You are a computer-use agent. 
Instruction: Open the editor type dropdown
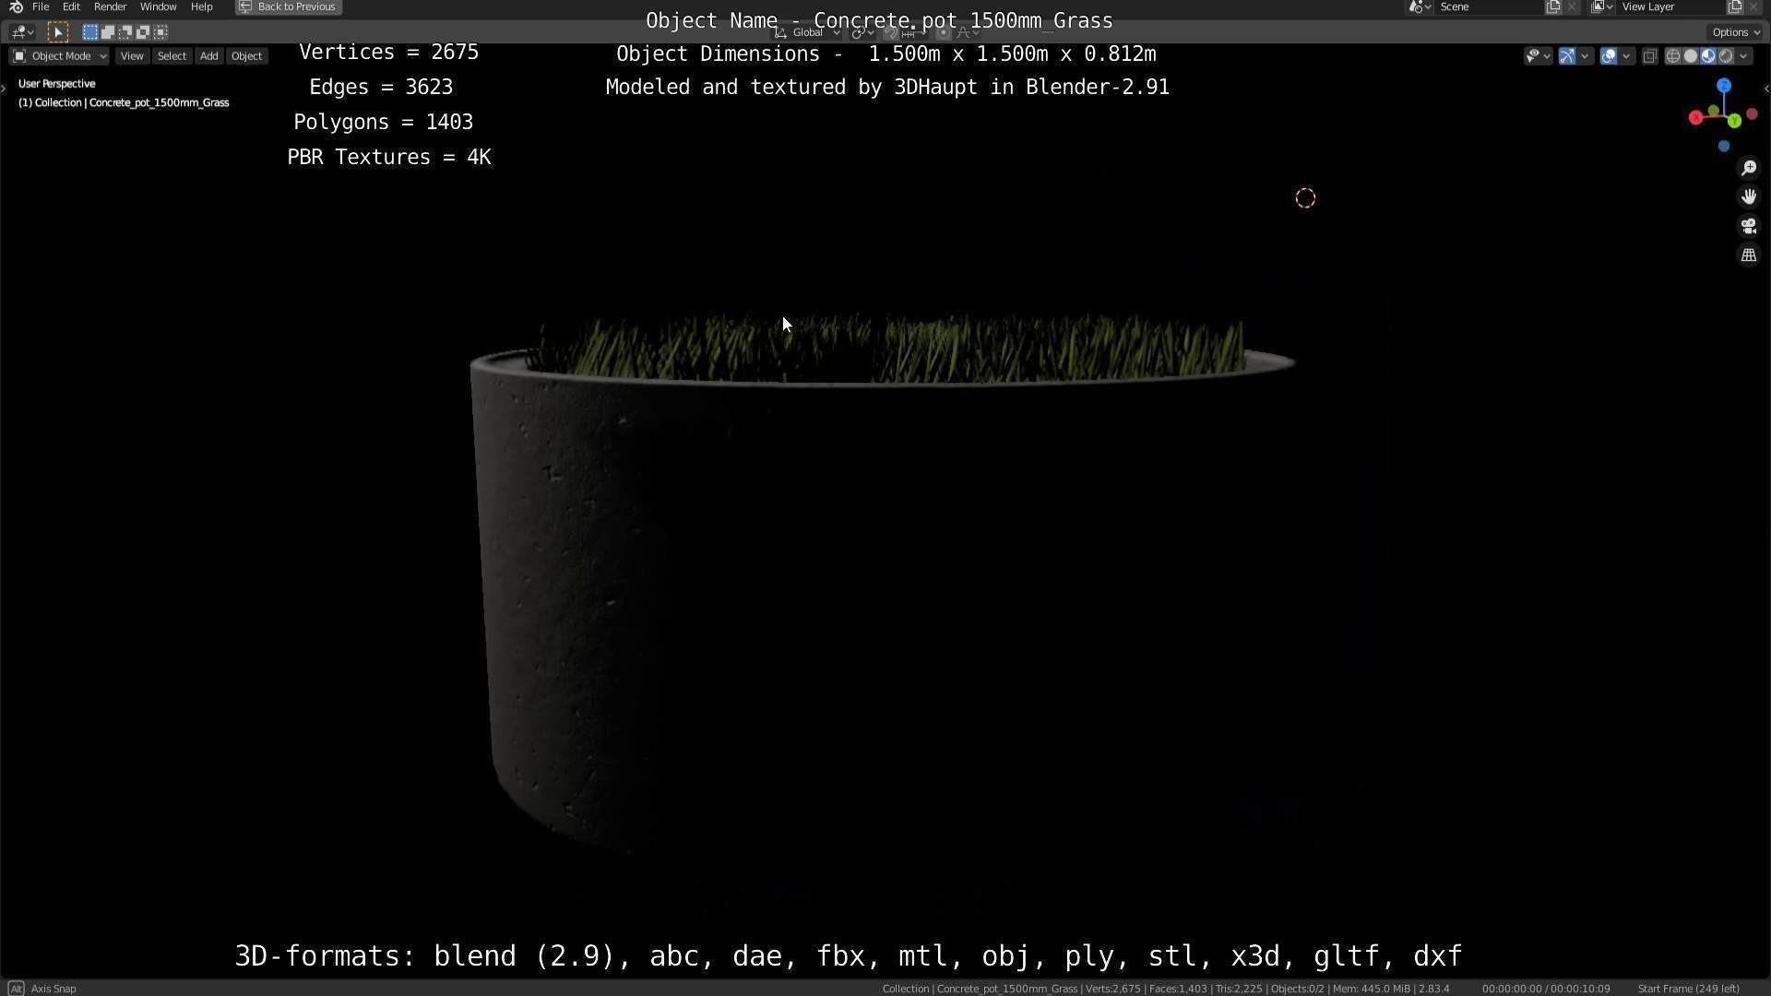(22, 32)
